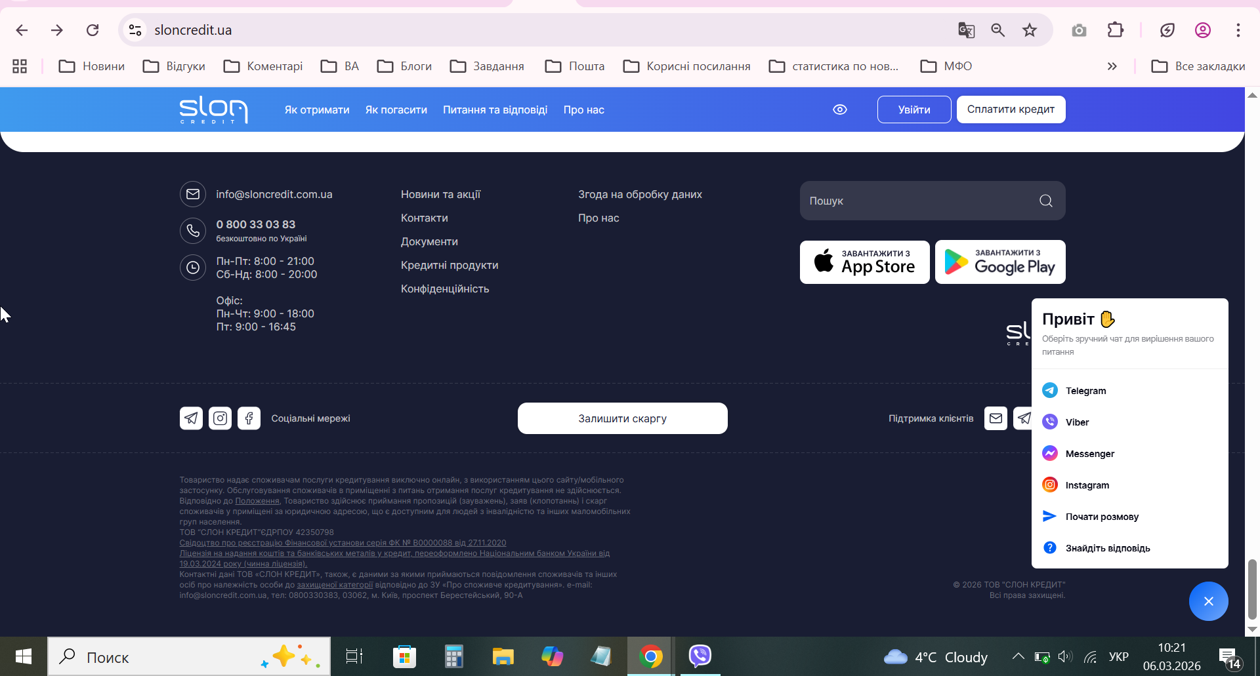Open the Новини bookmarks folder

(x=92, y=66)
